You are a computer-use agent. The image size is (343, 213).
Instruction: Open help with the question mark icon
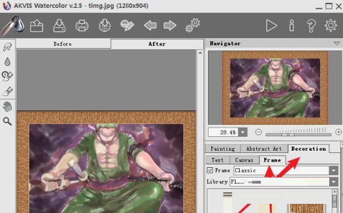pos(311,26)
